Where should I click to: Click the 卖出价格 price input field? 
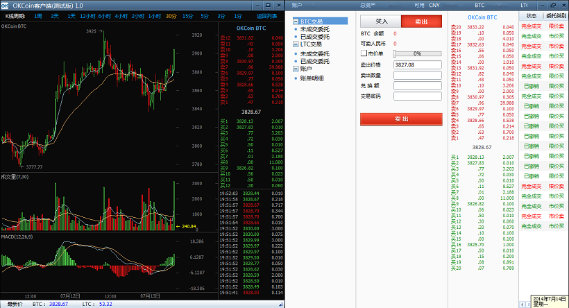417,65
